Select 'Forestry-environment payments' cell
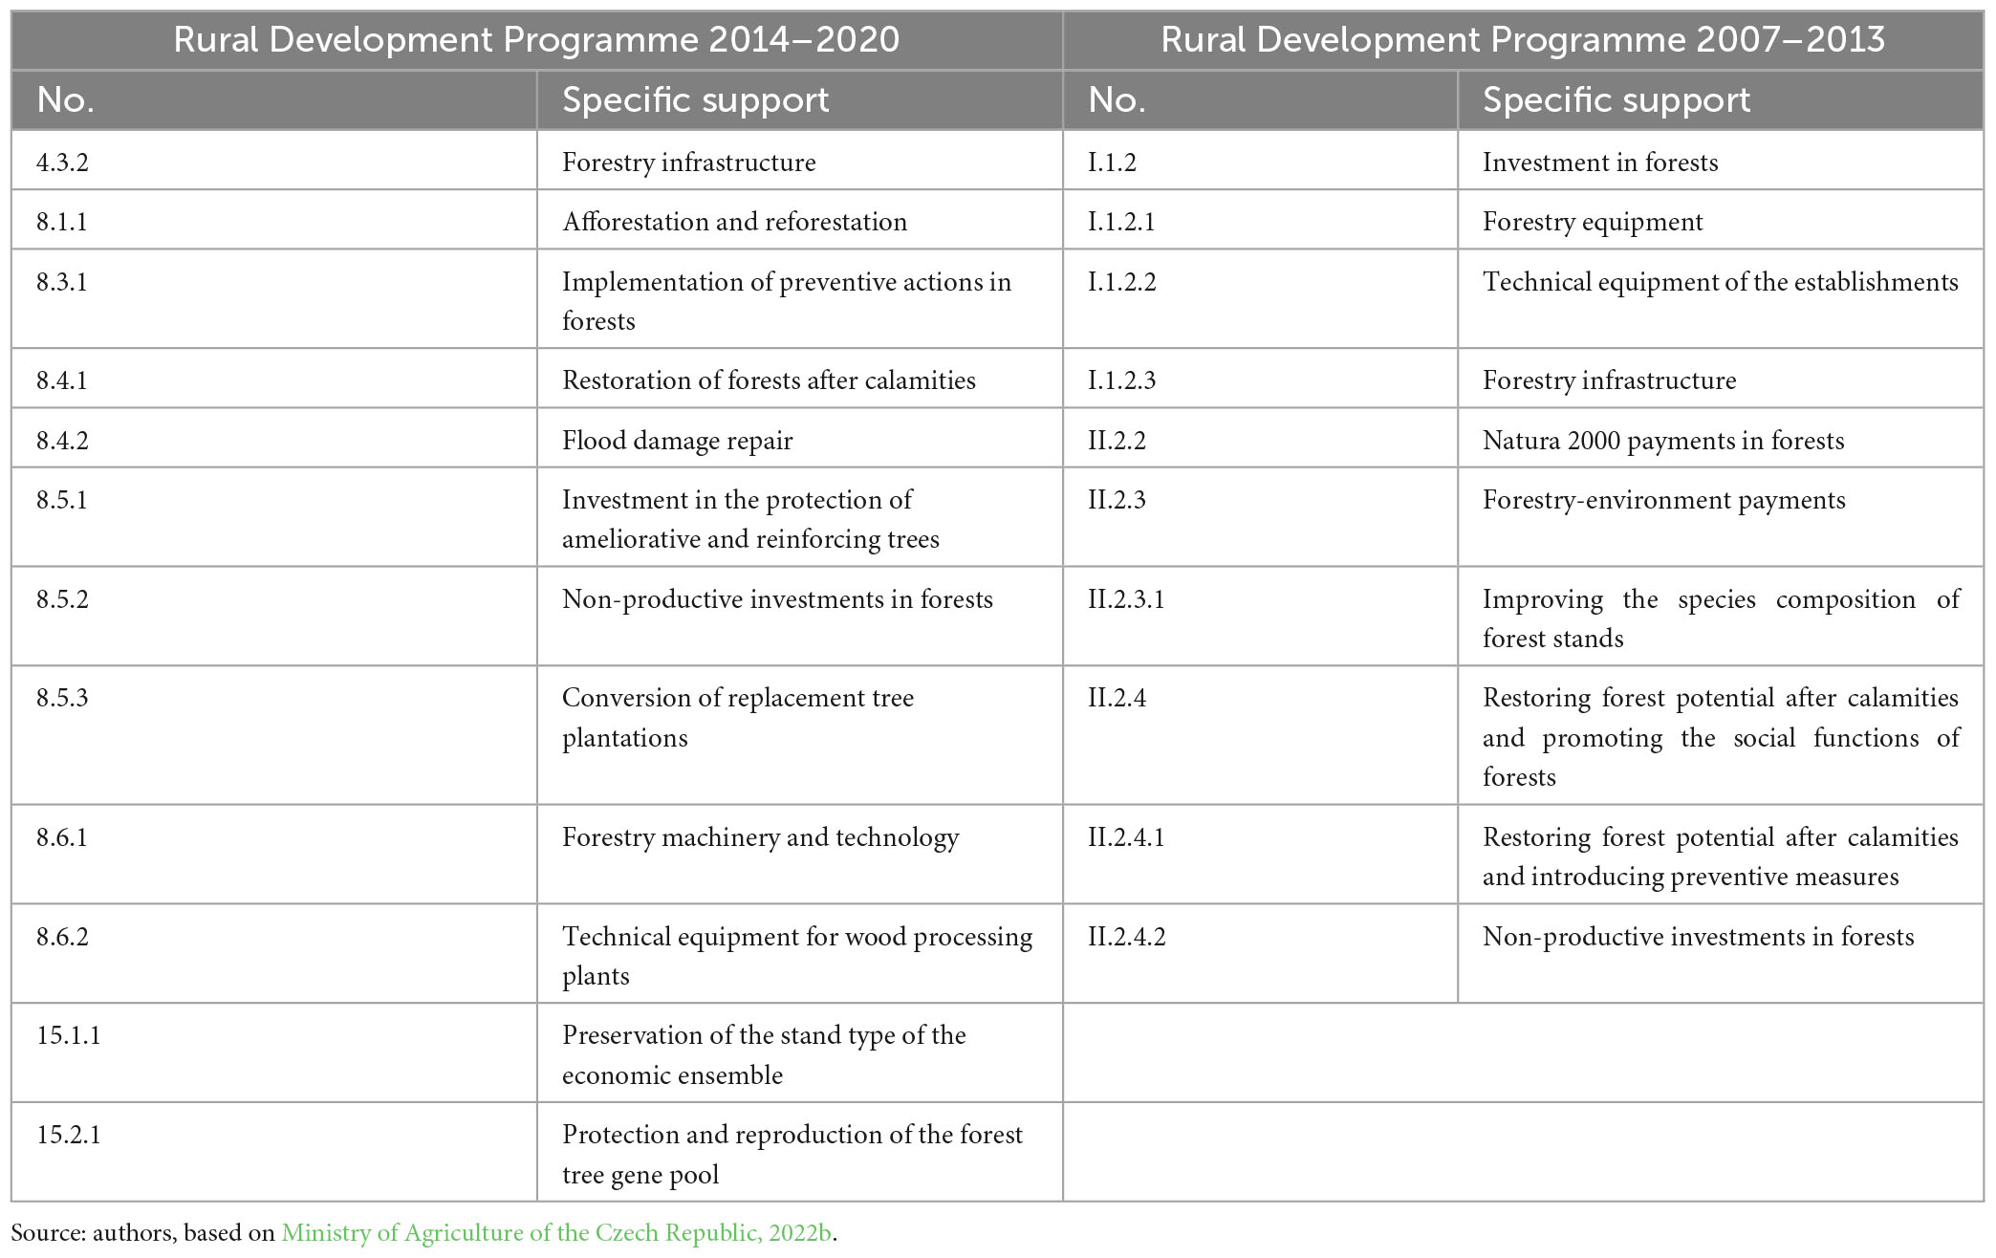1996x1258 pixels. 1721,517
